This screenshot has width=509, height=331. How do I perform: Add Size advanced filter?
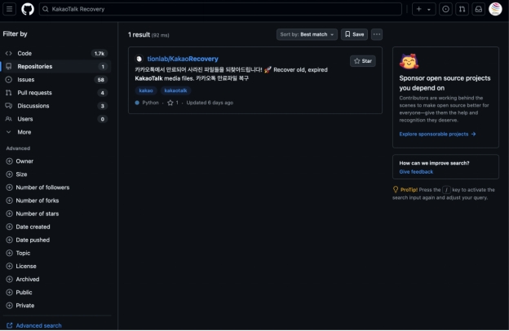tap(16, 174)
